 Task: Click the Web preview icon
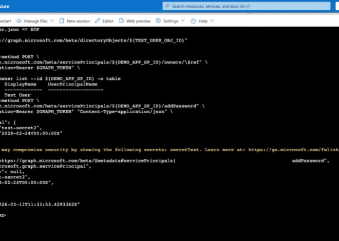coord(122,21)
